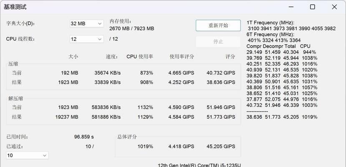Image resolution: width=346 pixels, height=167 pixels.
Task: Click the 基准测试 window title text
Action: point(15,7)
